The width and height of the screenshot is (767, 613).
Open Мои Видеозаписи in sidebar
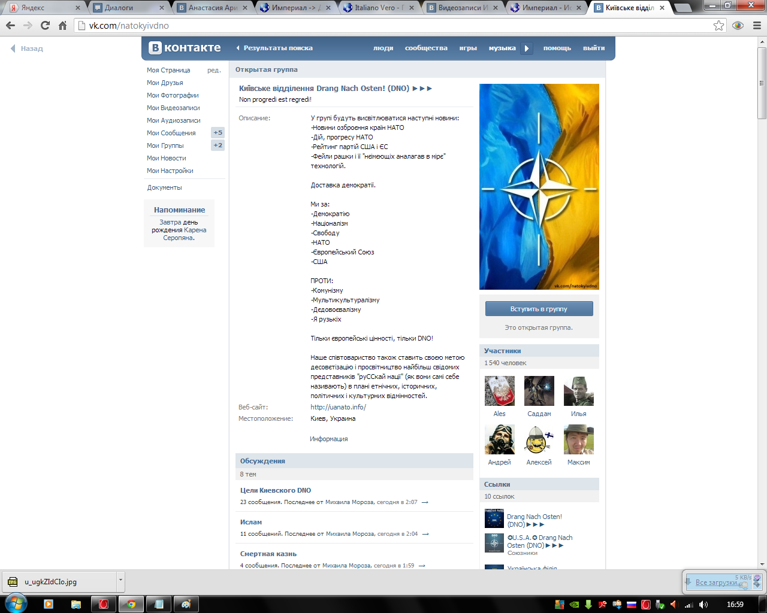173,108
